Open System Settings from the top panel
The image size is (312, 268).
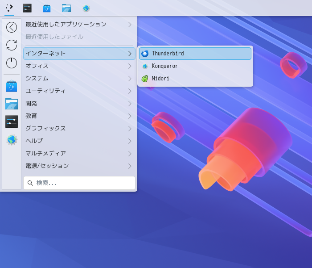coord(27,8)
